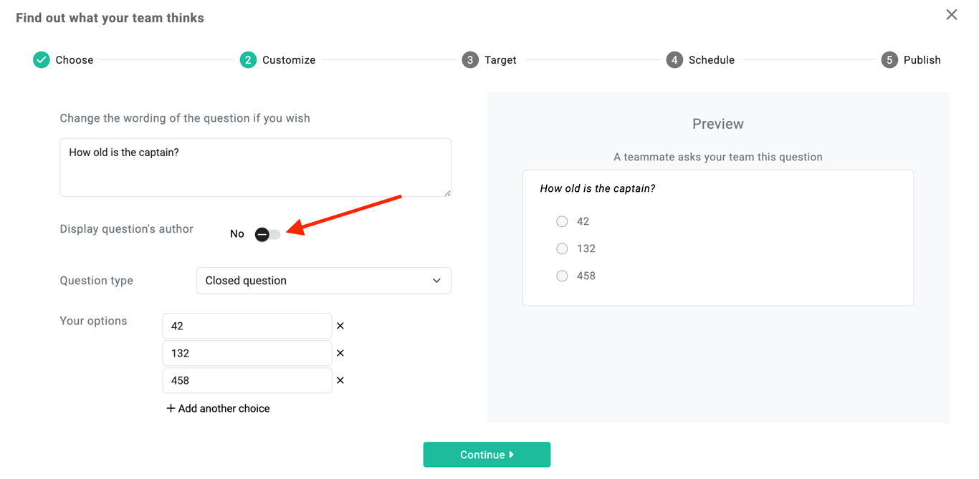Screen dimensions: 979x479
Task: Close the survey dialog with the X
Action: (x=951, y=14)
